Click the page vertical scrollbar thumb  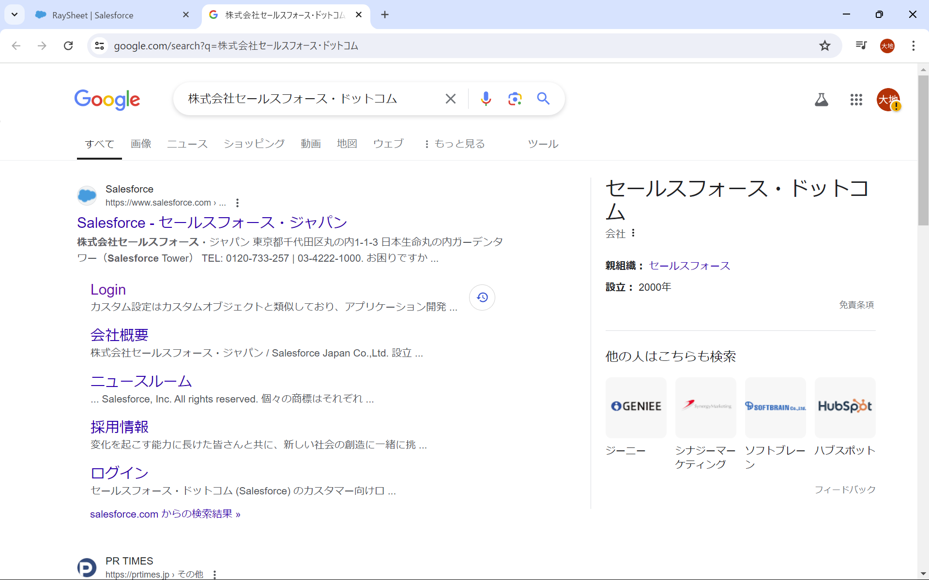923,150
